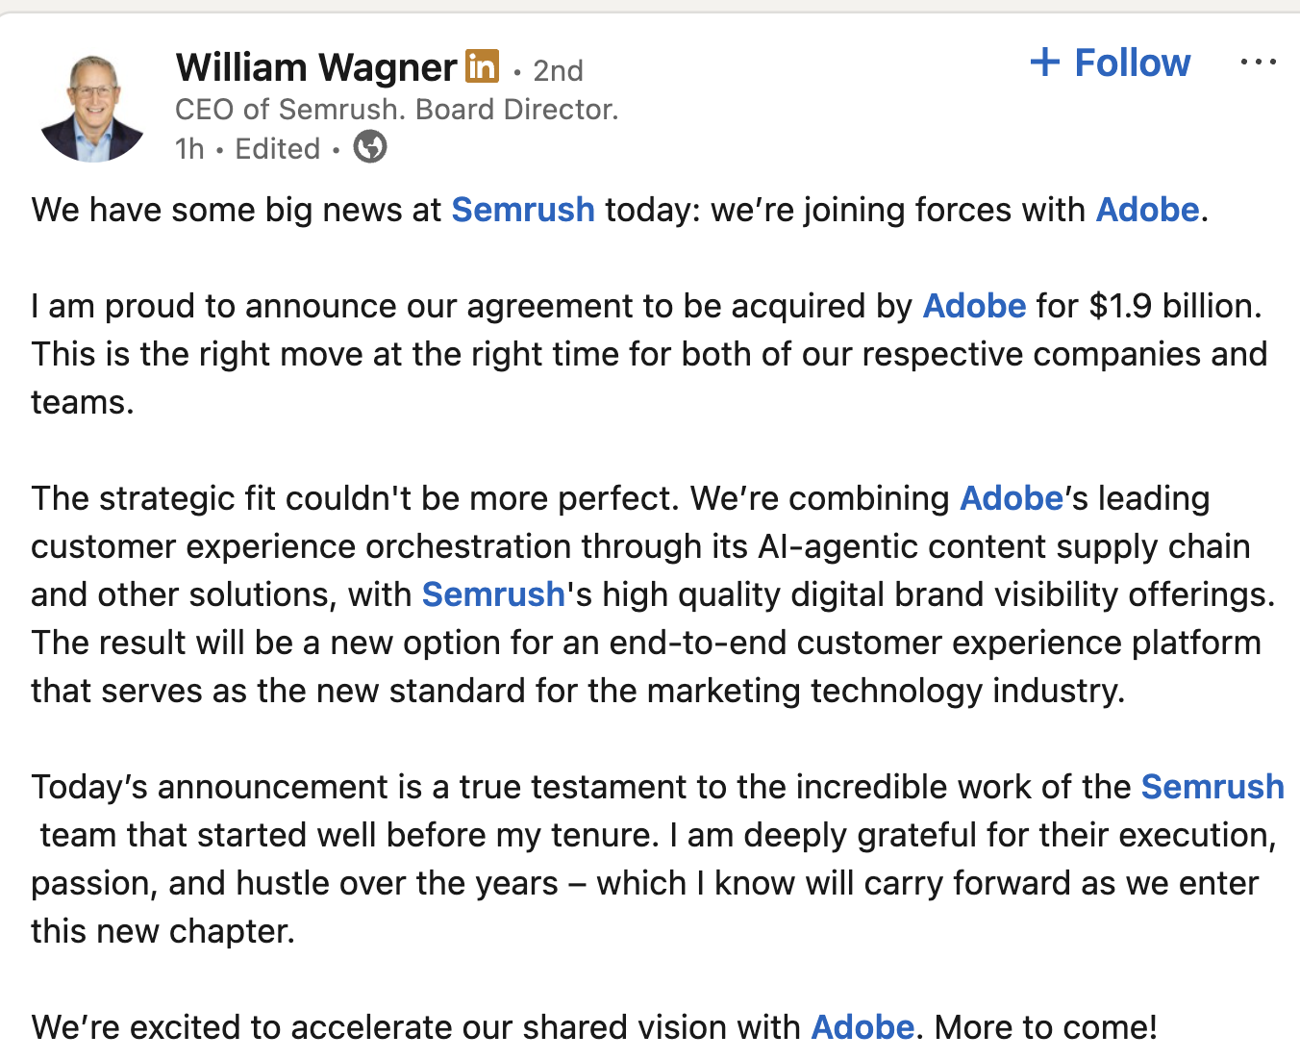1300x1060 pixels.
Task: Click the gold LinkedIn Premium badge
Action: [x=484, y=66]
